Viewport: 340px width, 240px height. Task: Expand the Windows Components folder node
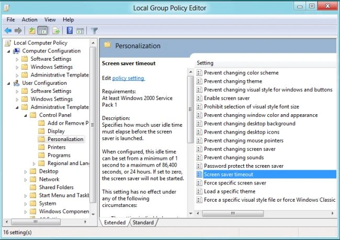coord(26,212)
